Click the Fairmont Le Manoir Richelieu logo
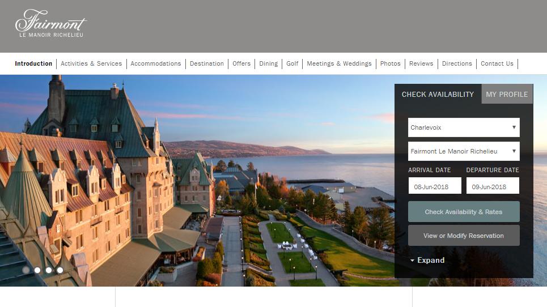This screenshot has width=547, height=307. pos(51,24)
